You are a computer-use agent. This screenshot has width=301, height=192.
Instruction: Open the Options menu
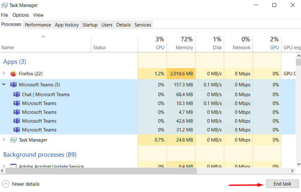pos(21,15)
